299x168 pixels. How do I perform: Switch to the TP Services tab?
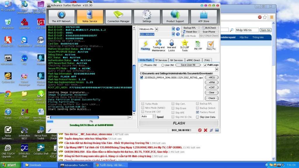(x=161, y=60)
